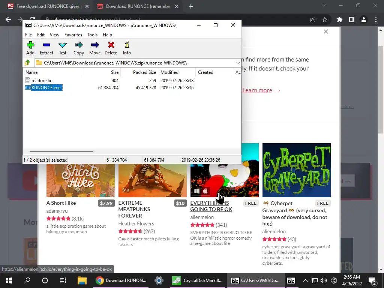Click the 7-Zip horizontal scrollbar
Image resolution: width=384 pixels, height=288 pixels.
(61, 151)
